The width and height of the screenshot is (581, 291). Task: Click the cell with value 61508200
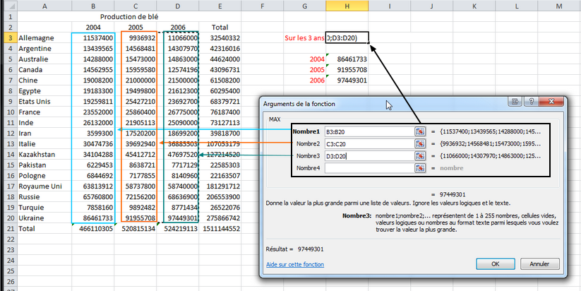click(220, 80)
